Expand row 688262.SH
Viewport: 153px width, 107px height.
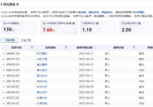click(x=4, y=76)
